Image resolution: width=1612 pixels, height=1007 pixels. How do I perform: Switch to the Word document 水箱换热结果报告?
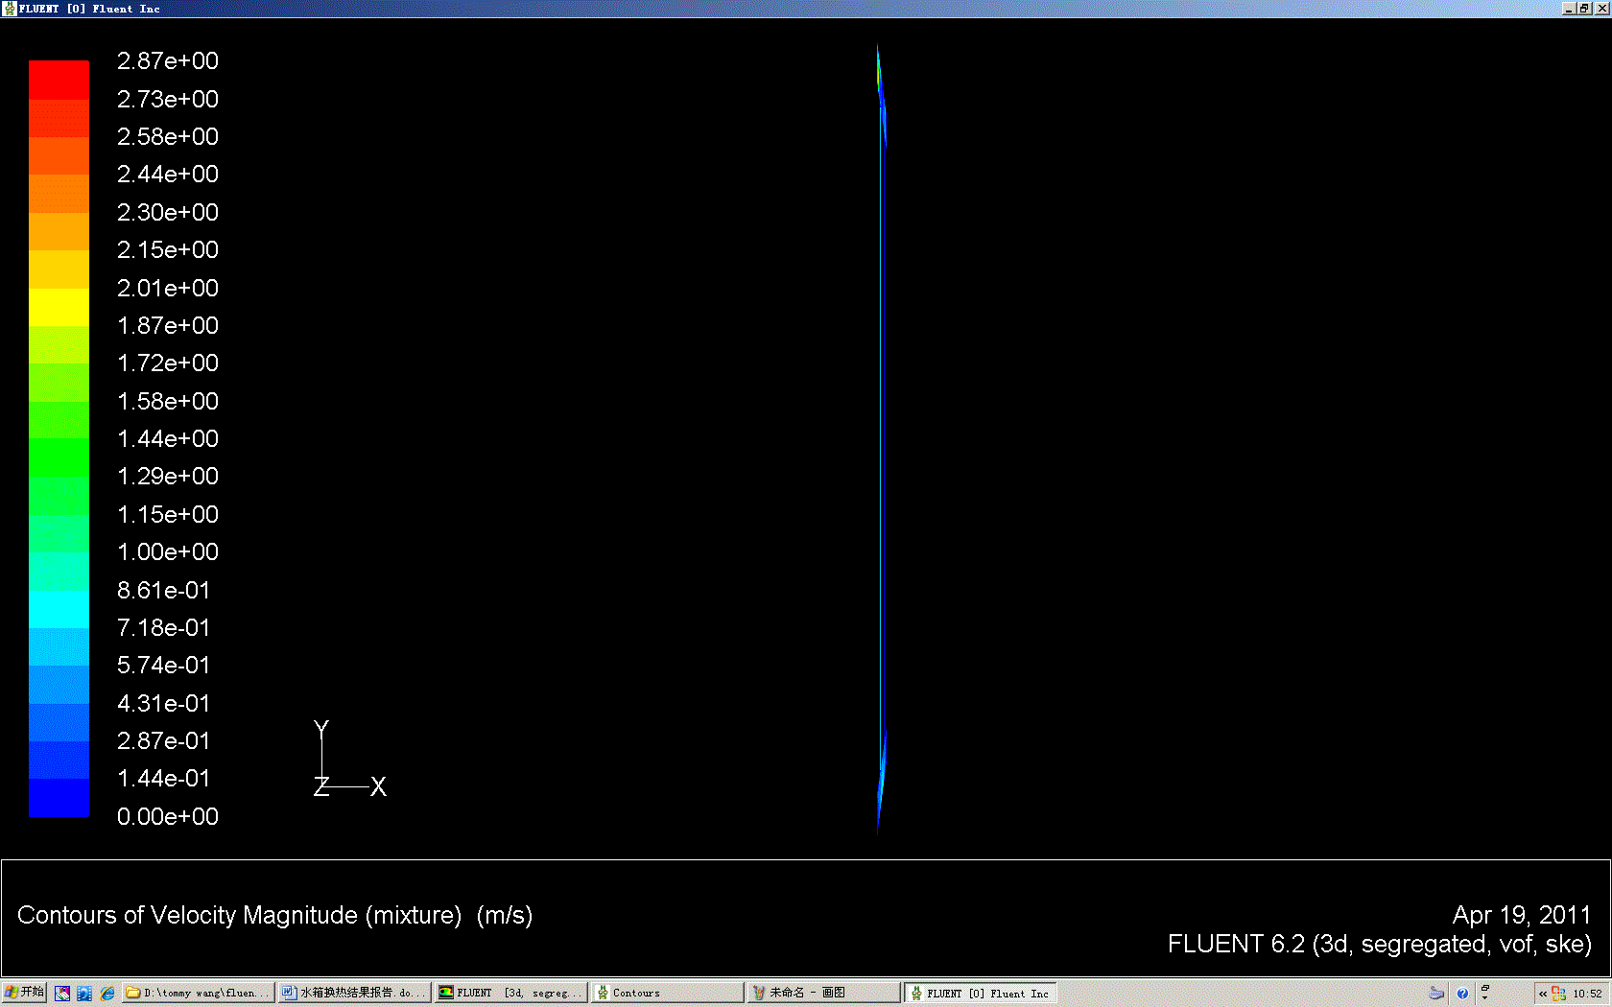[353, 994]
